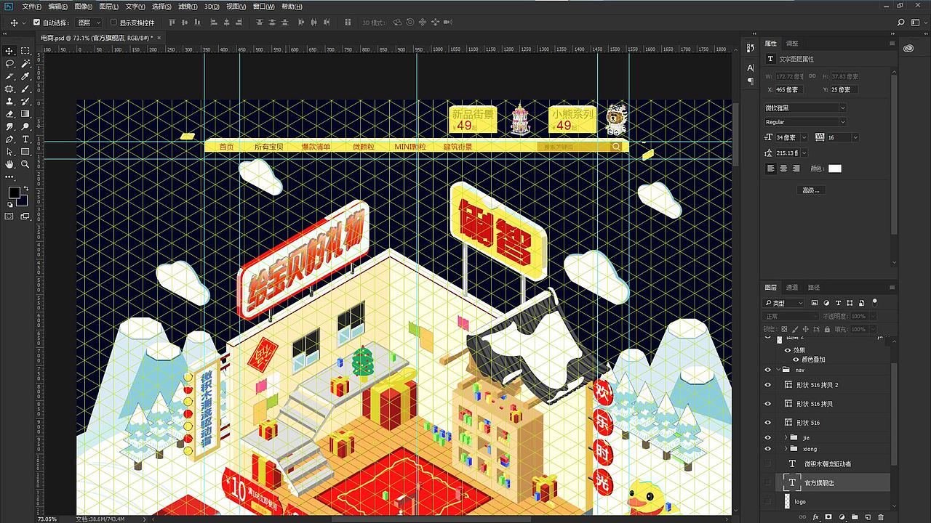Expand the jie layer group
931x523 pixels.
(x=786, y=437)
